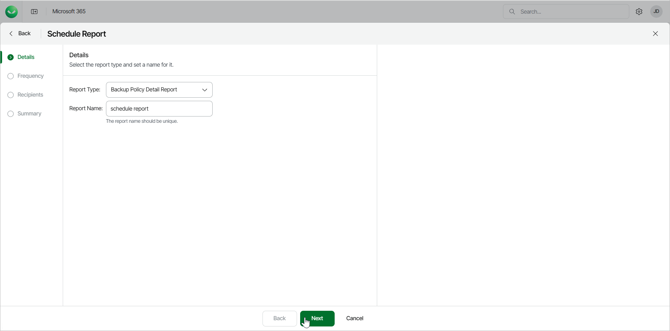Click the Report Name input field
This screenshot has height=331, width=670.
coord(159,108)
